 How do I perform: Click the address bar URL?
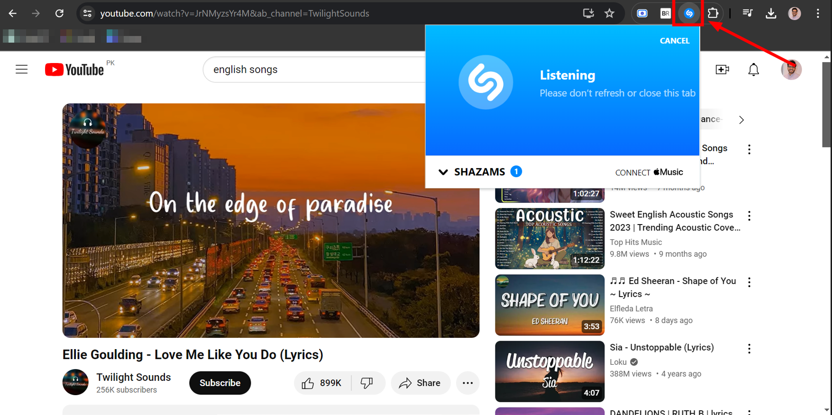pos(235,13)
